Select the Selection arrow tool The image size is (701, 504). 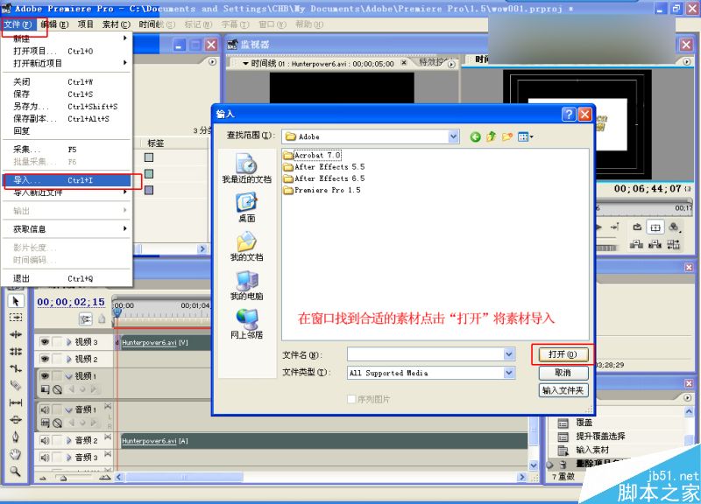tap(16, 301)
